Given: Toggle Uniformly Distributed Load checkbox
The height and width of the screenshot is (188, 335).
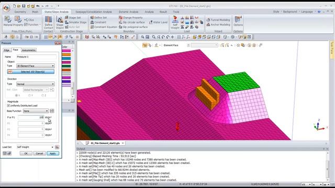Looking at the screenshot, I should [x=8, y=105].
